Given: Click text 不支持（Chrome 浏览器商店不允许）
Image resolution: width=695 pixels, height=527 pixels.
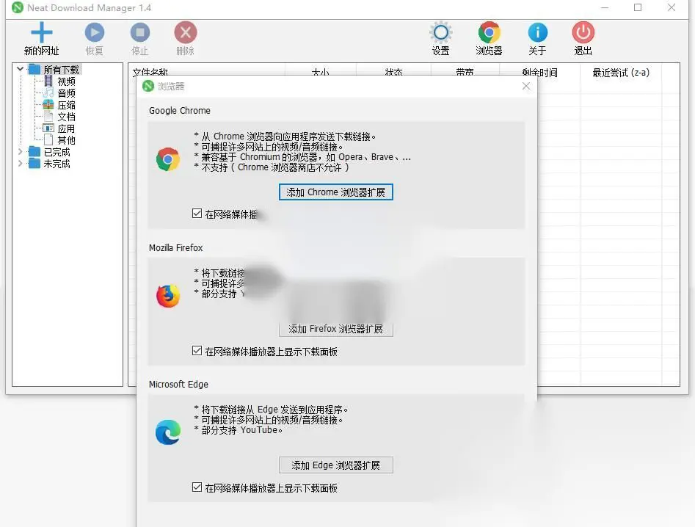Looking at the screenshot, I should tap(276, 167).
